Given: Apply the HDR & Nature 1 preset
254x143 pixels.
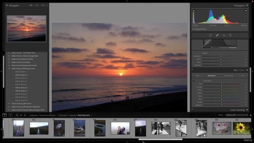Looking at the screenshot, I should coord(21,71).
